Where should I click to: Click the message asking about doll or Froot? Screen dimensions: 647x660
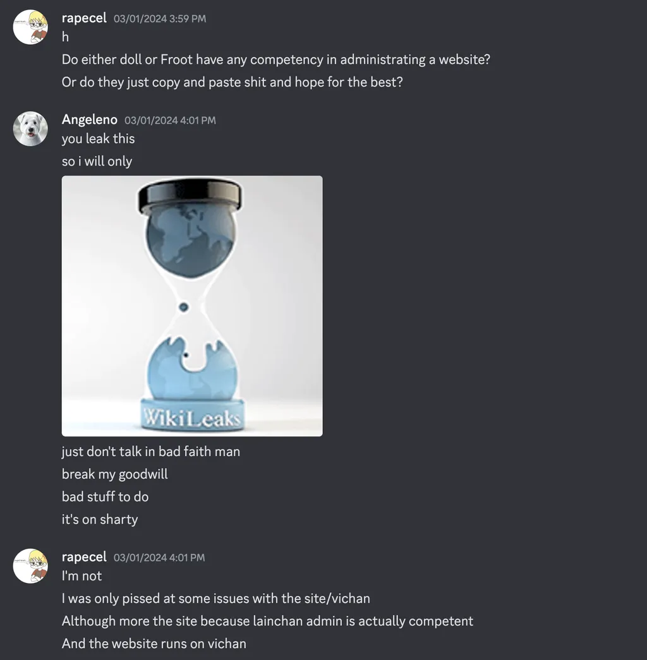(x=276, y=60)
